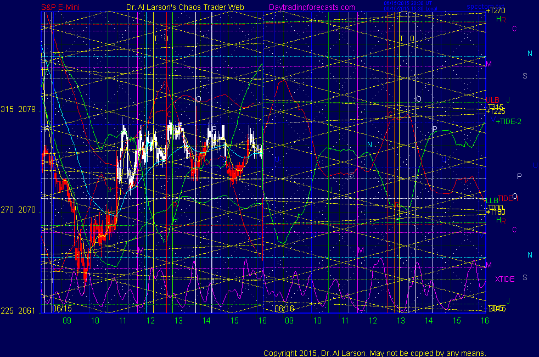Viewport: 539px width, 357px height.
Task: Select the "270 2070" price axis label
Action: (x=18, y=210)
